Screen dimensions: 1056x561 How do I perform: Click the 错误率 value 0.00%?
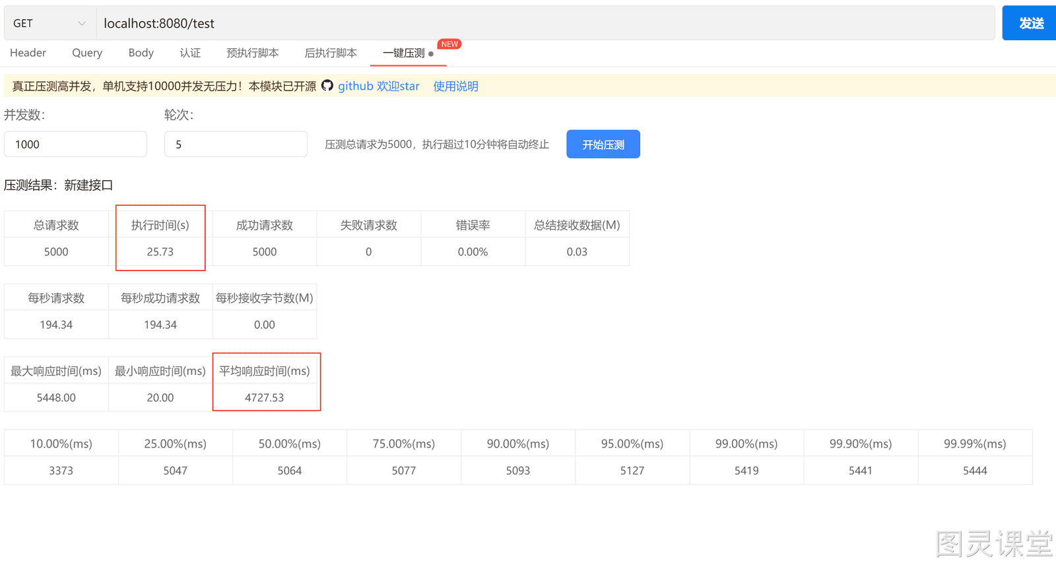(x=473, y=251)
